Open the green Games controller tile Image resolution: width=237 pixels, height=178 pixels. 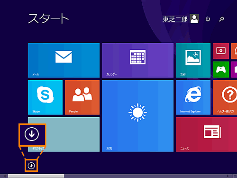221,69
